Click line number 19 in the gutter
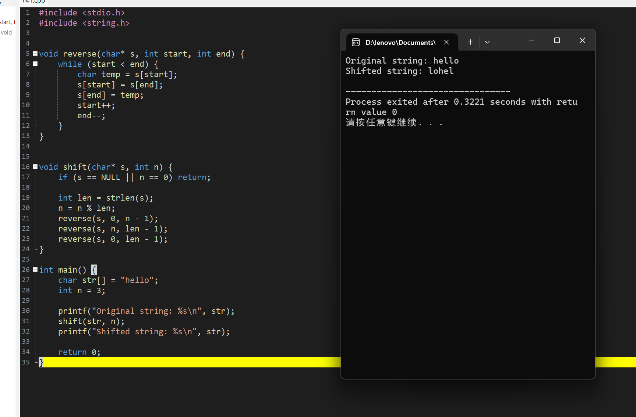The width and height of the screenshot is (636, 417). 26,198
